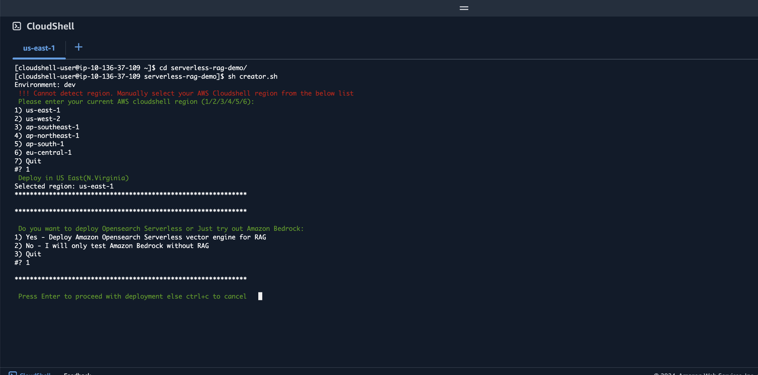Click 'No - I will only test' option line
Image resolution: width=758 pixels, height=375 pixels.
[x=111, y=246]
